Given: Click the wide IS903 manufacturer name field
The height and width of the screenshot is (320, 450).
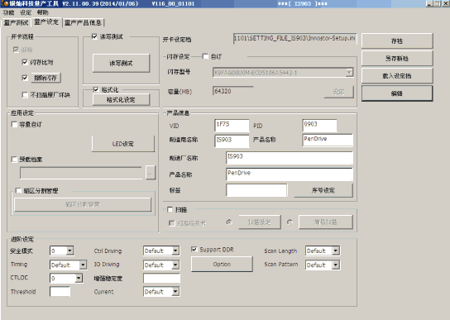Looking at the screenshot, I should (290, 158).
